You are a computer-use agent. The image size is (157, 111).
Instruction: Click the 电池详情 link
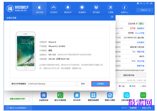141,61
